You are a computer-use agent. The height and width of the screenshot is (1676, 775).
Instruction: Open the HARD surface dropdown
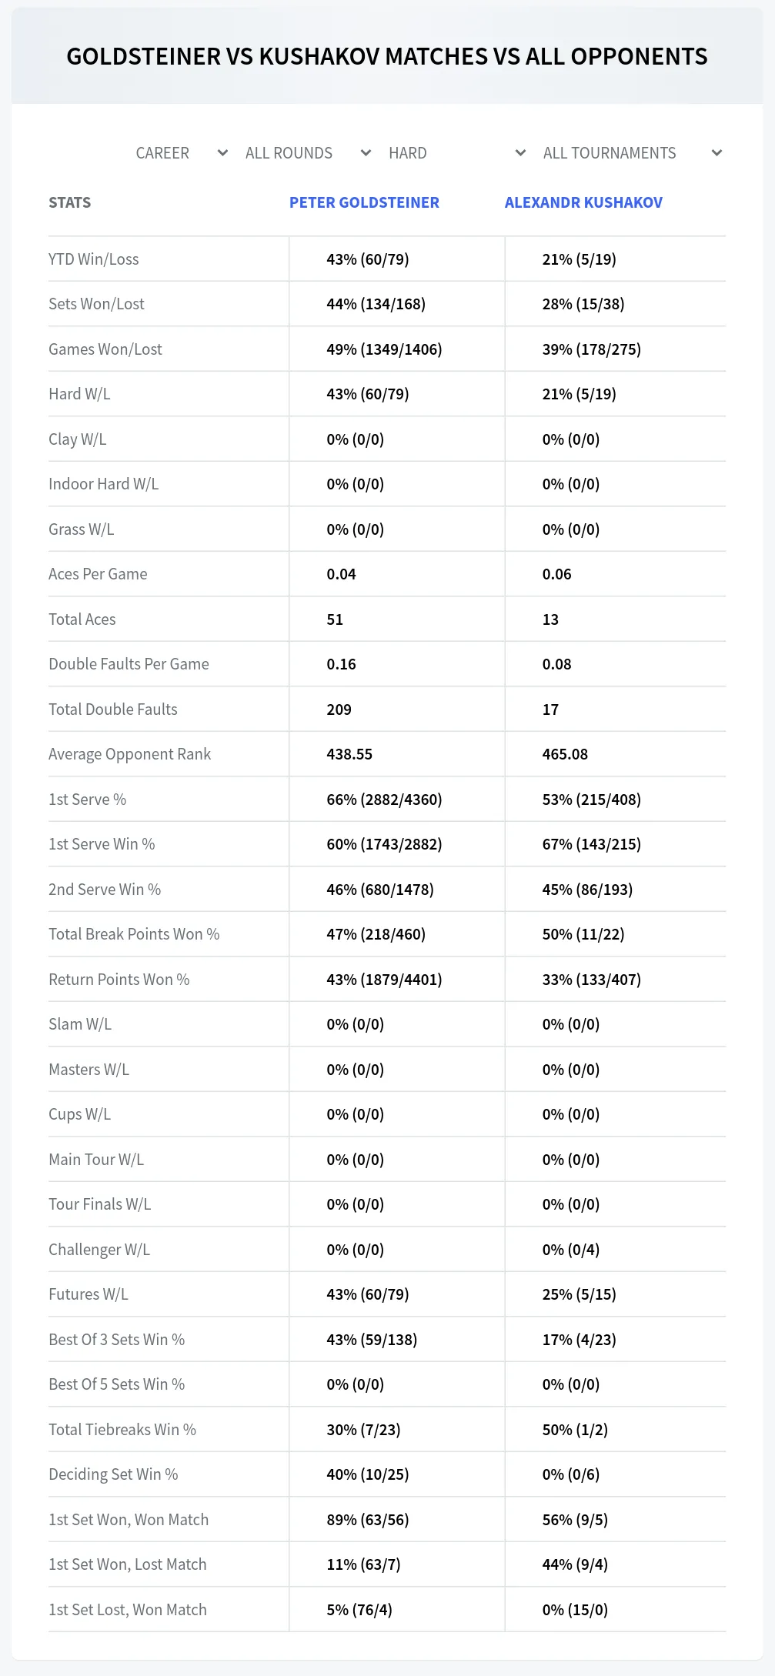click(456, 153)
